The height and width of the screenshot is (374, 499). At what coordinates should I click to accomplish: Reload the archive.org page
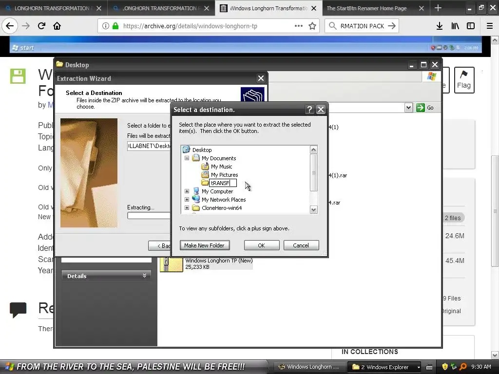point(41,26)
